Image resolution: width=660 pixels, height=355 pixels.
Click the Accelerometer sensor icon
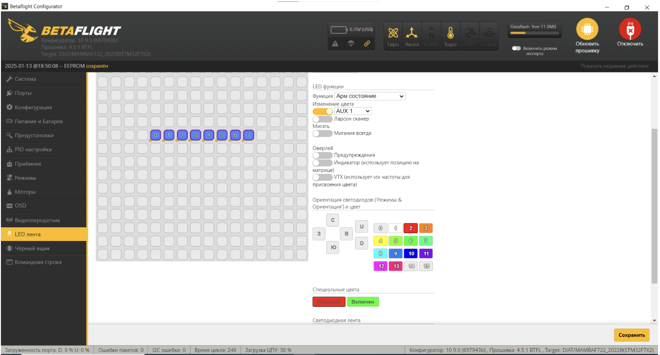point(412,33)
